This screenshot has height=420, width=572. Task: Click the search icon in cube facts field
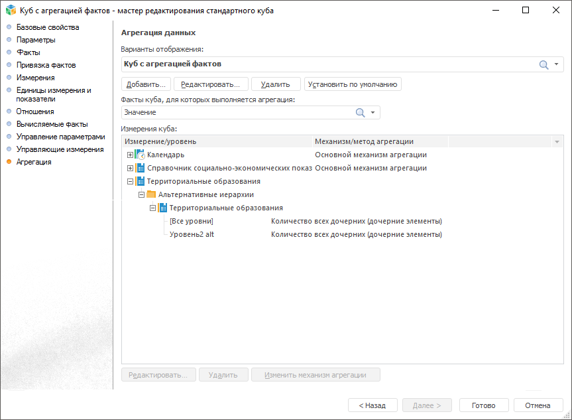[361, 113]
